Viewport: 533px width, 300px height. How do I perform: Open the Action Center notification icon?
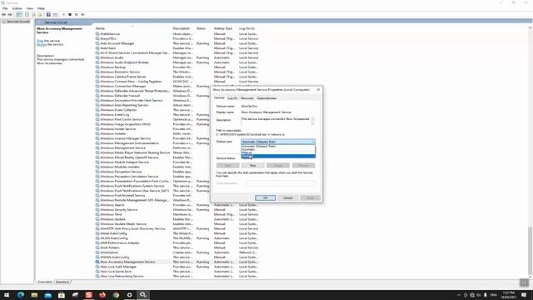point(524,295)
